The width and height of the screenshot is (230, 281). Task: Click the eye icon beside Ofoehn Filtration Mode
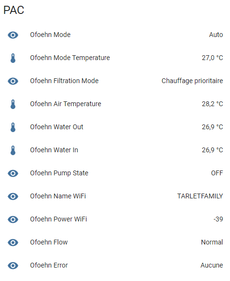(x=13, y=81)
